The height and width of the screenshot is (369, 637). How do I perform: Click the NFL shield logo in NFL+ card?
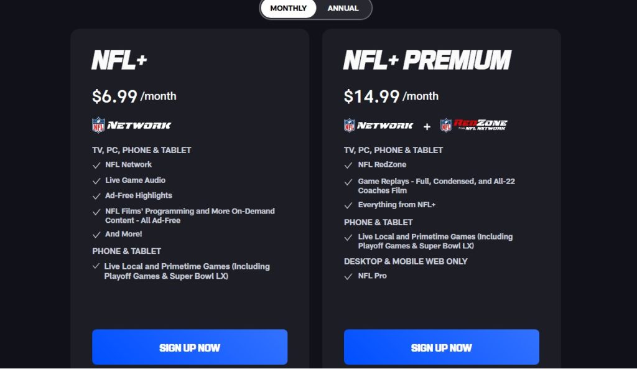point(98,124)
